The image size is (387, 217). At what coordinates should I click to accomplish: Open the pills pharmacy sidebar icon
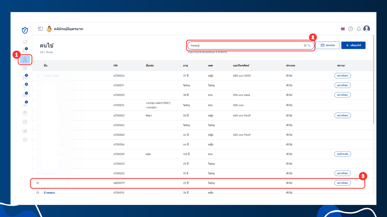(25, 95)
